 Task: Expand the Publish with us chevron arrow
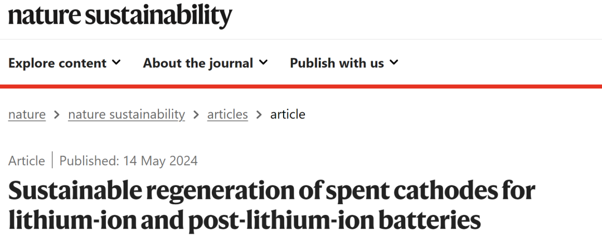click(394, 62)
